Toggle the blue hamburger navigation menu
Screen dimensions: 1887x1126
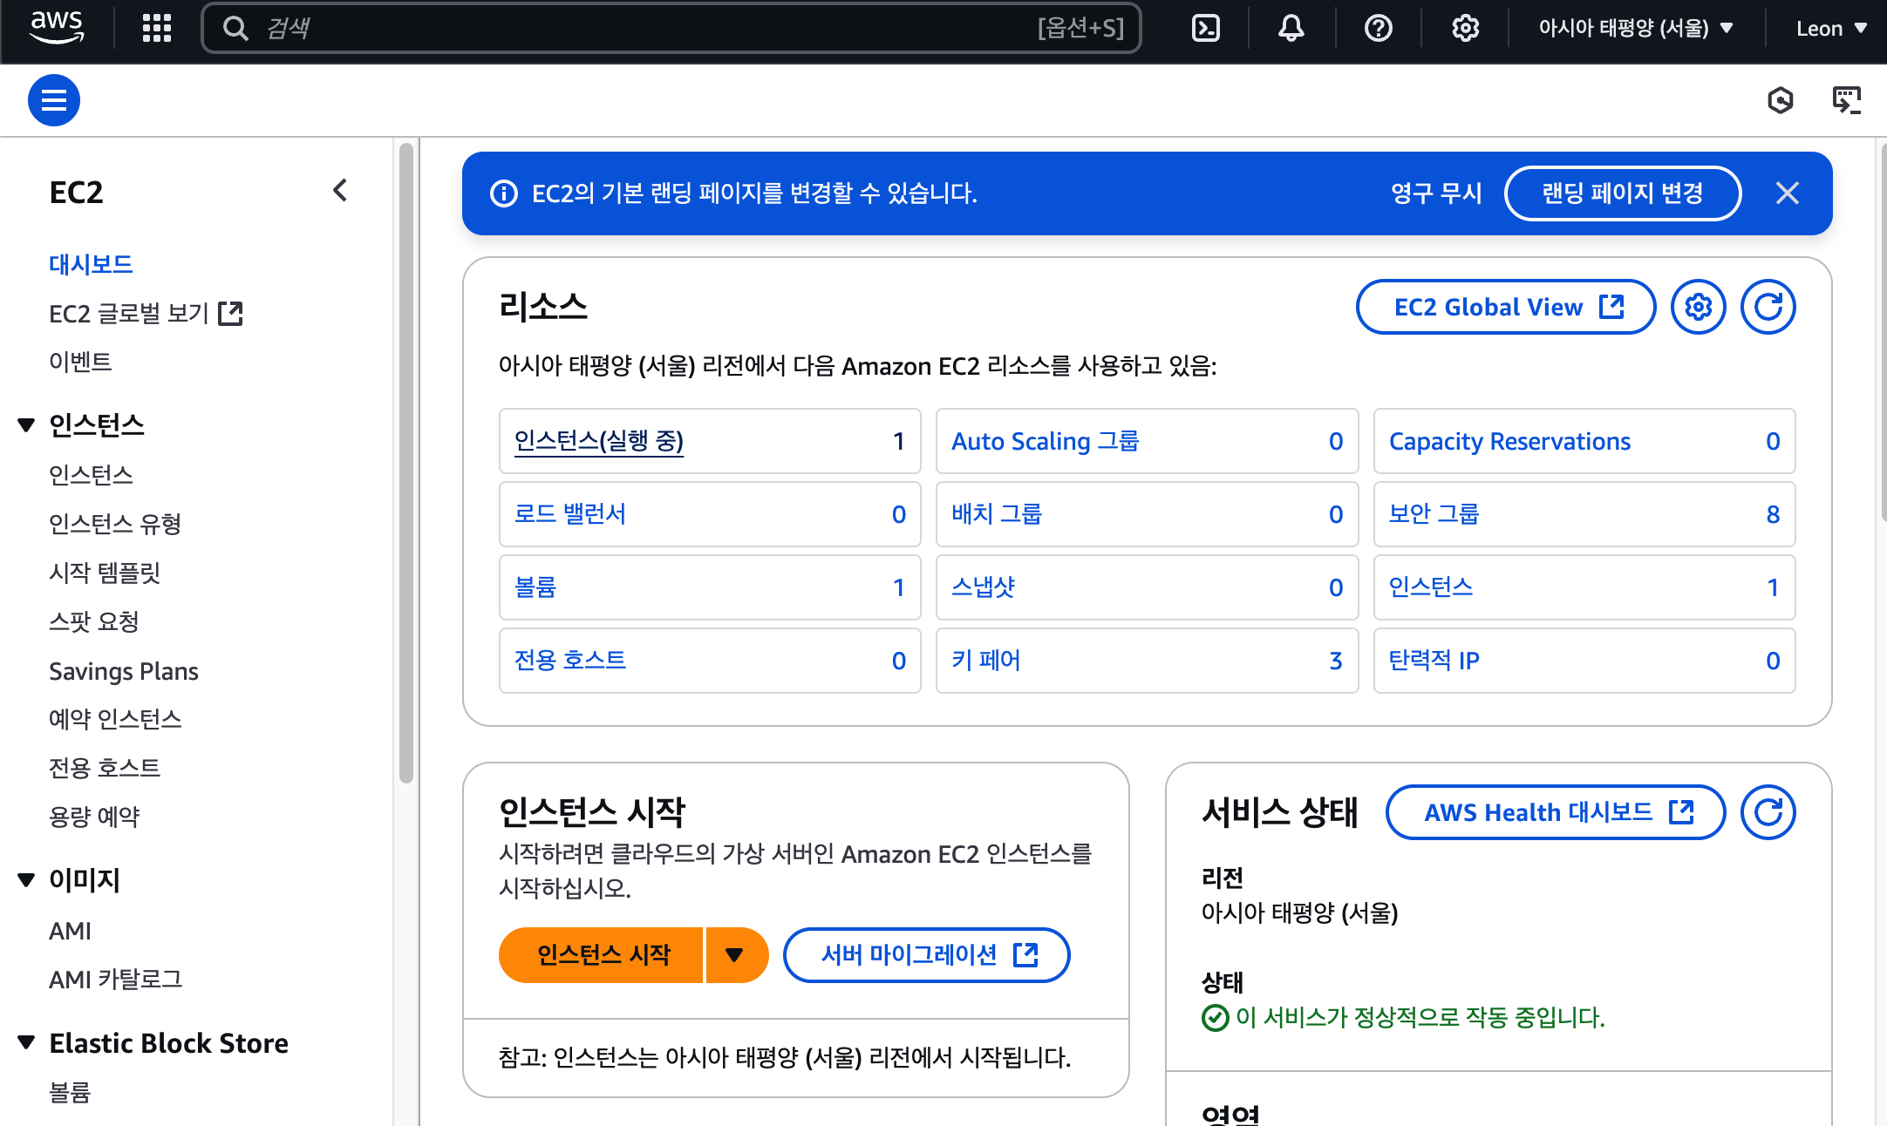point(54,101)
